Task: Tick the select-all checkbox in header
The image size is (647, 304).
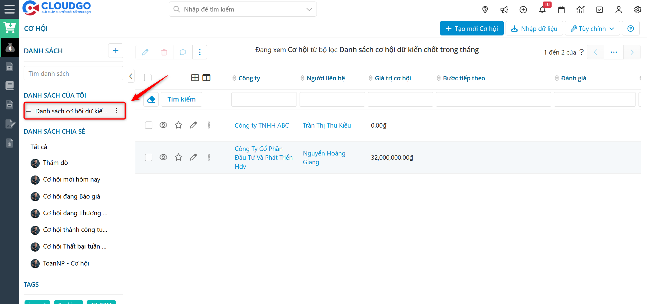Action: pyautogui.click(x=148, y=78)
